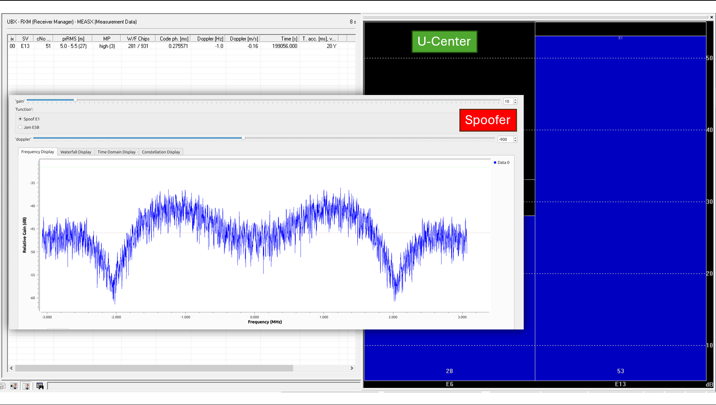Click the blue Data 0 legend marker

coord(495,163)
